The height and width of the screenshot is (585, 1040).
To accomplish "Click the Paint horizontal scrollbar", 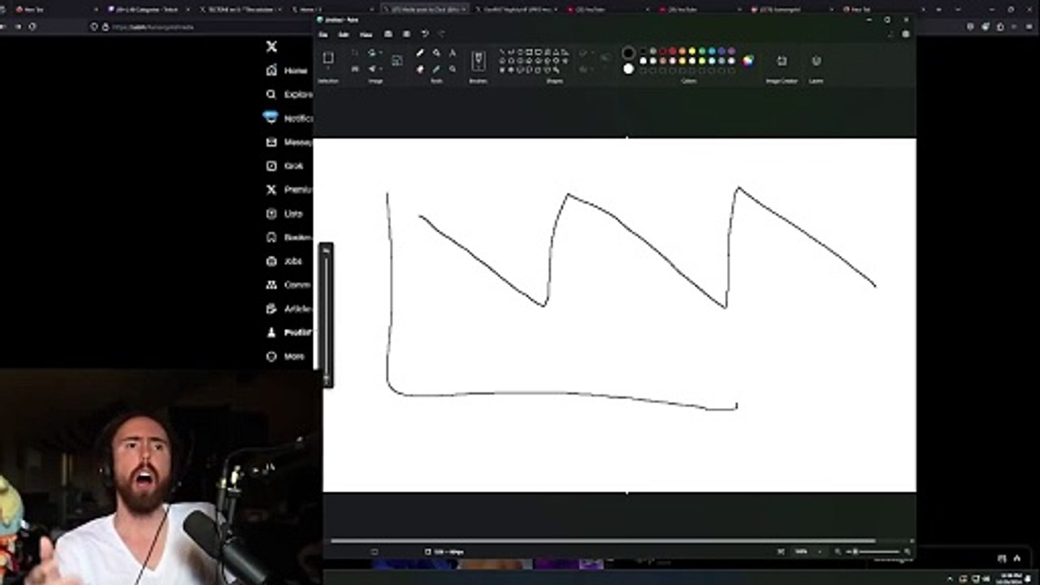I will click(603, 540).
